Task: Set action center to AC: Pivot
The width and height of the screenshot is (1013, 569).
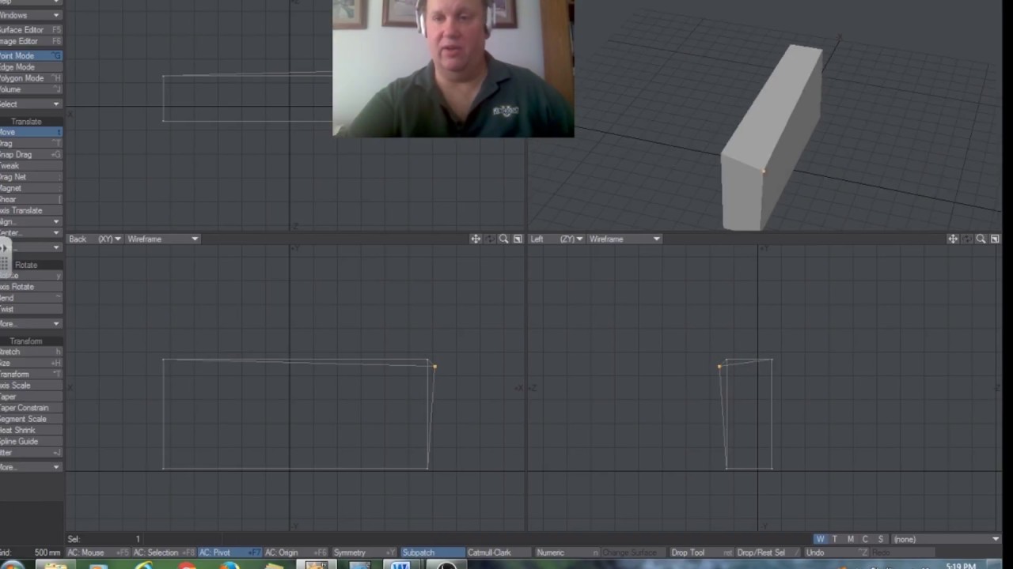Action: coord(230,552)
